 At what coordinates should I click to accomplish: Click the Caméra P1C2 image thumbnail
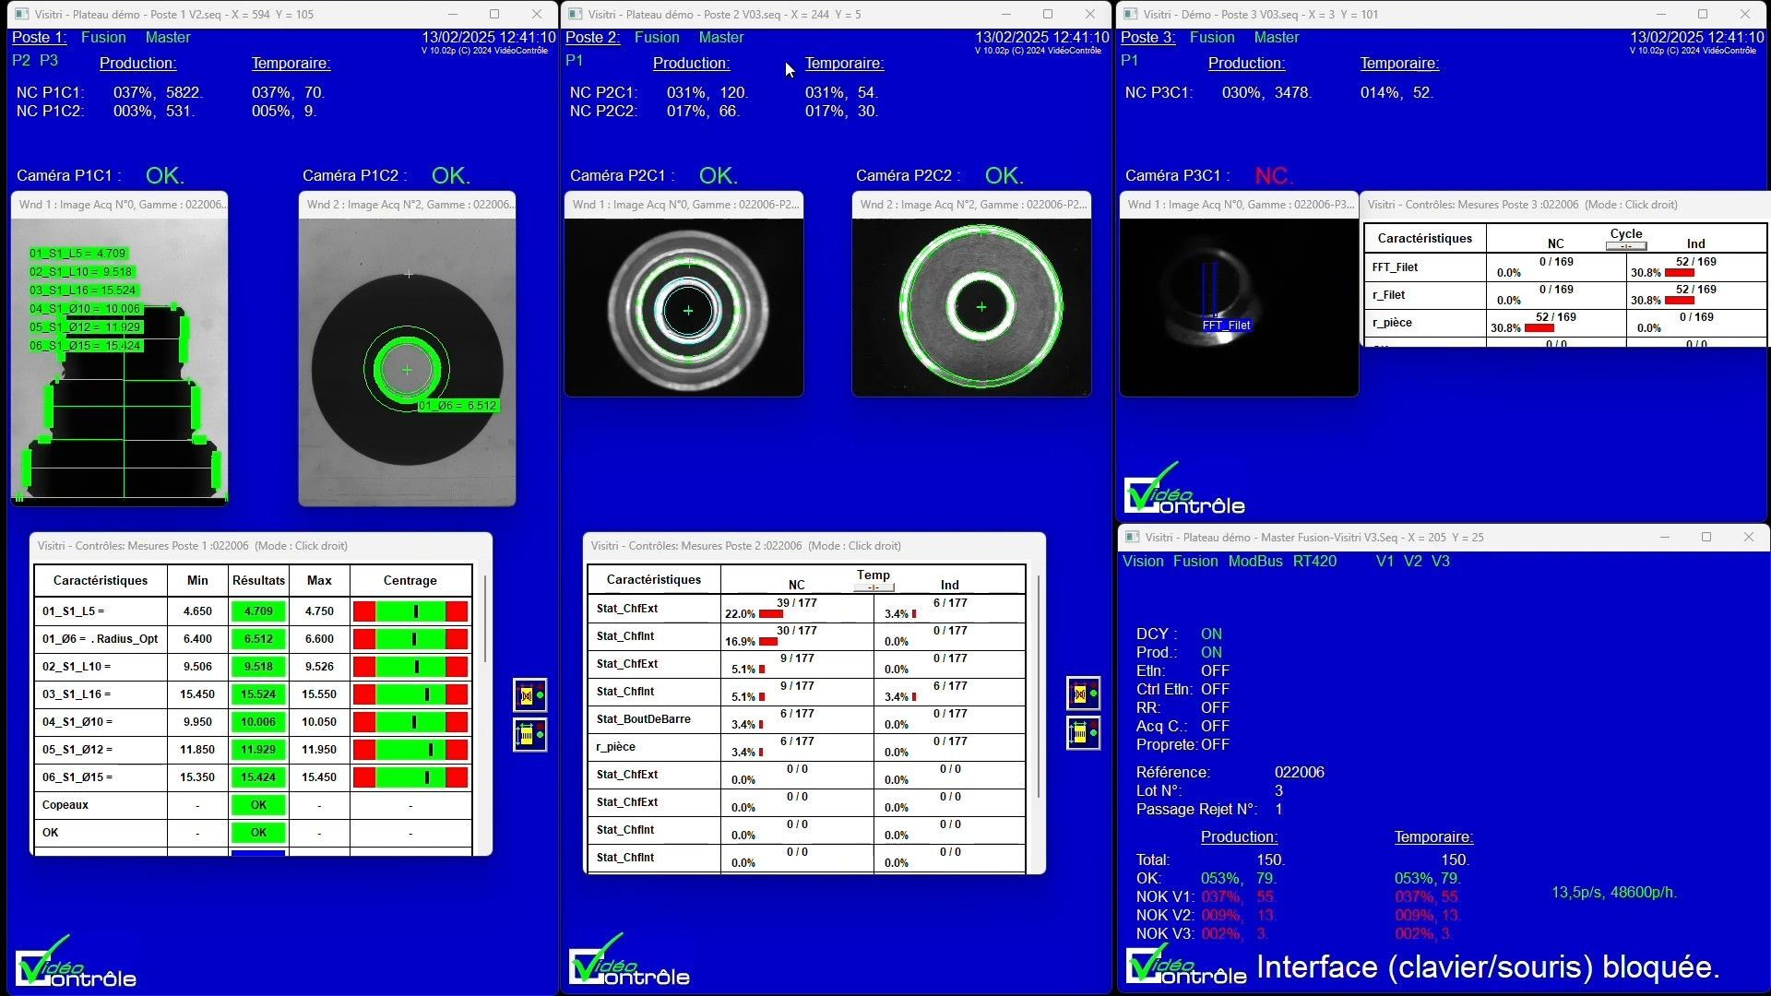[407, 362]
